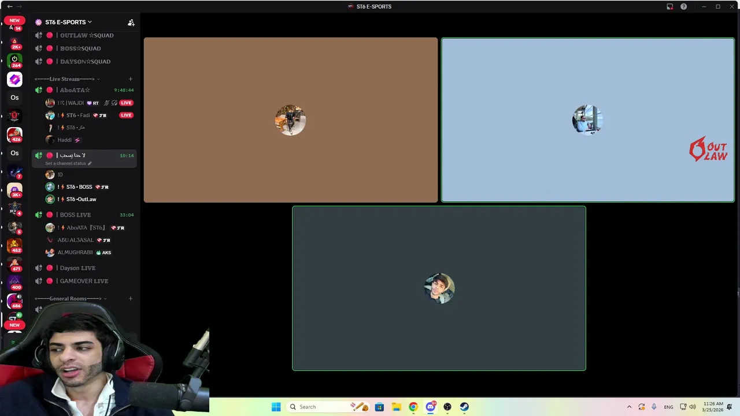
Task: Open the volume and network quick settings
Action: pyautogui.click(x=688, y=407)
